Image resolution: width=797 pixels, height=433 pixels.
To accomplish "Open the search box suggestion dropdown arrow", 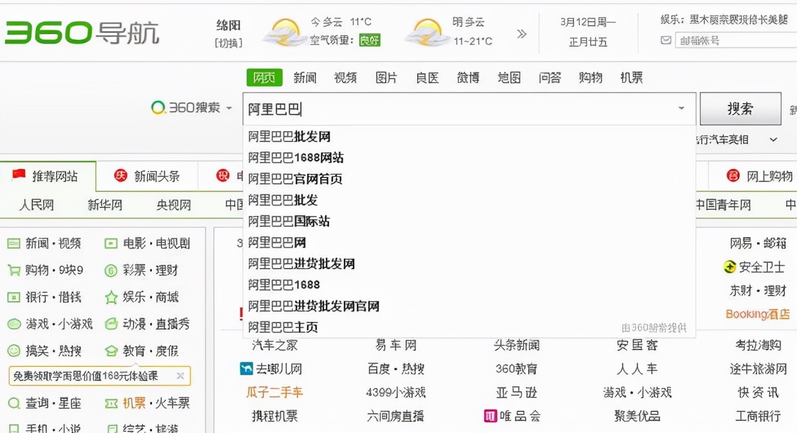I will click(682, 109).
